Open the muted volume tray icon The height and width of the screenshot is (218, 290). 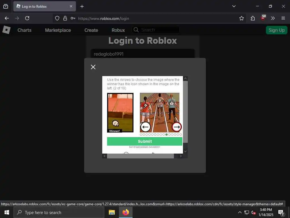[x=253, y=212]
